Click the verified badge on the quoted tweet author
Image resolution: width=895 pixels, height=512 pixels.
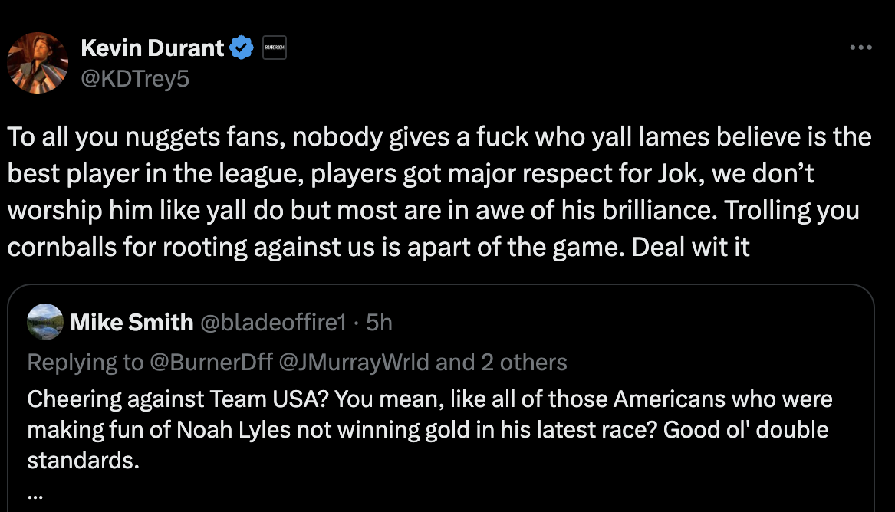coord(199,322)
